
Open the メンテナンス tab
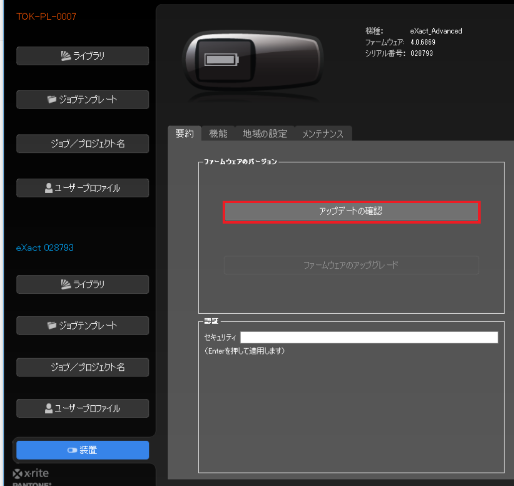click(323, 133)
